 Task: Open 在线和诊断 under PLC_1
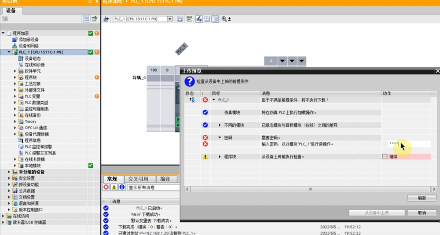pyautogui.click(x=34, y=65)
